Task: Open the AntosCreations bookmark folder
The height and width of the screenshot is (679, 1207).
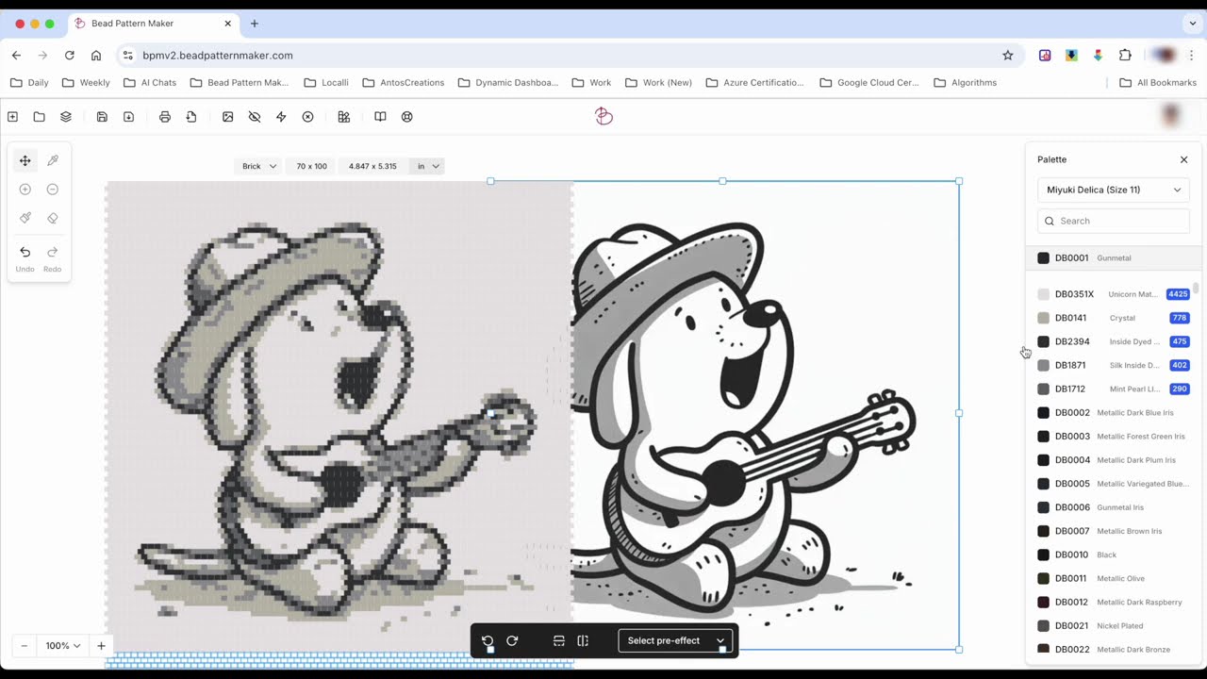Action: pyautogui.click(x=403, y=83)
